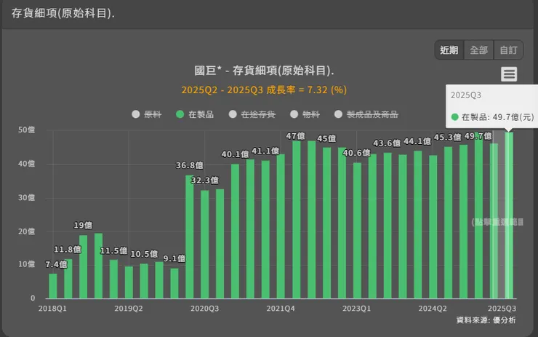Click the 2021Q4 x-axis label
Image resolution: width=538 pixels, height=337 pixels.
coord(281,309)
